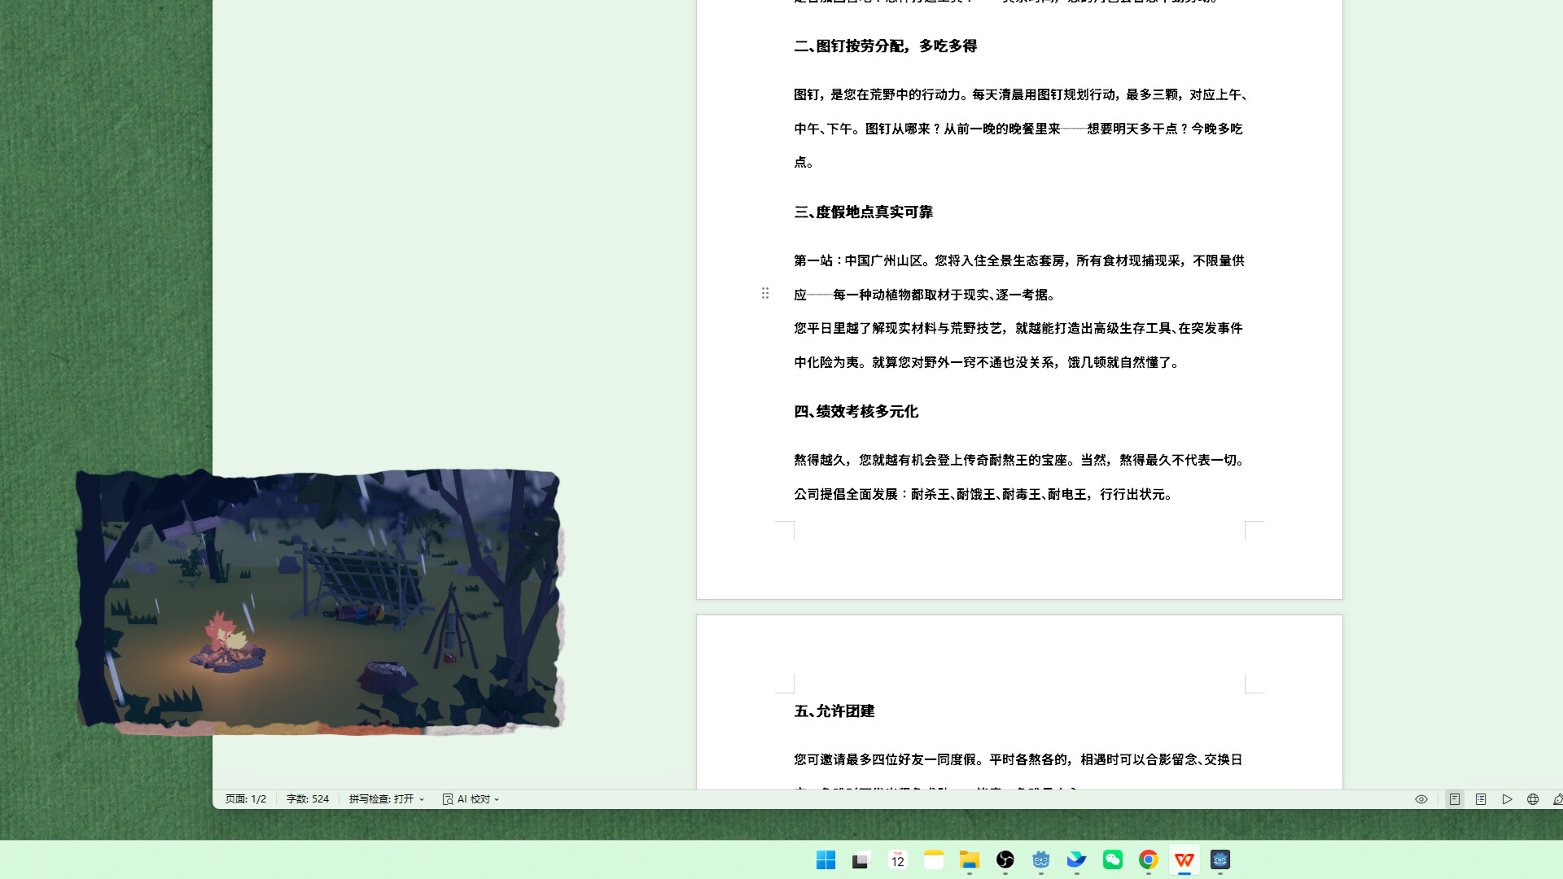This screenshot has height=879, width=1563.
Task: Open 拼写检查 dropdown in status bar
Action: pos(387,799)
